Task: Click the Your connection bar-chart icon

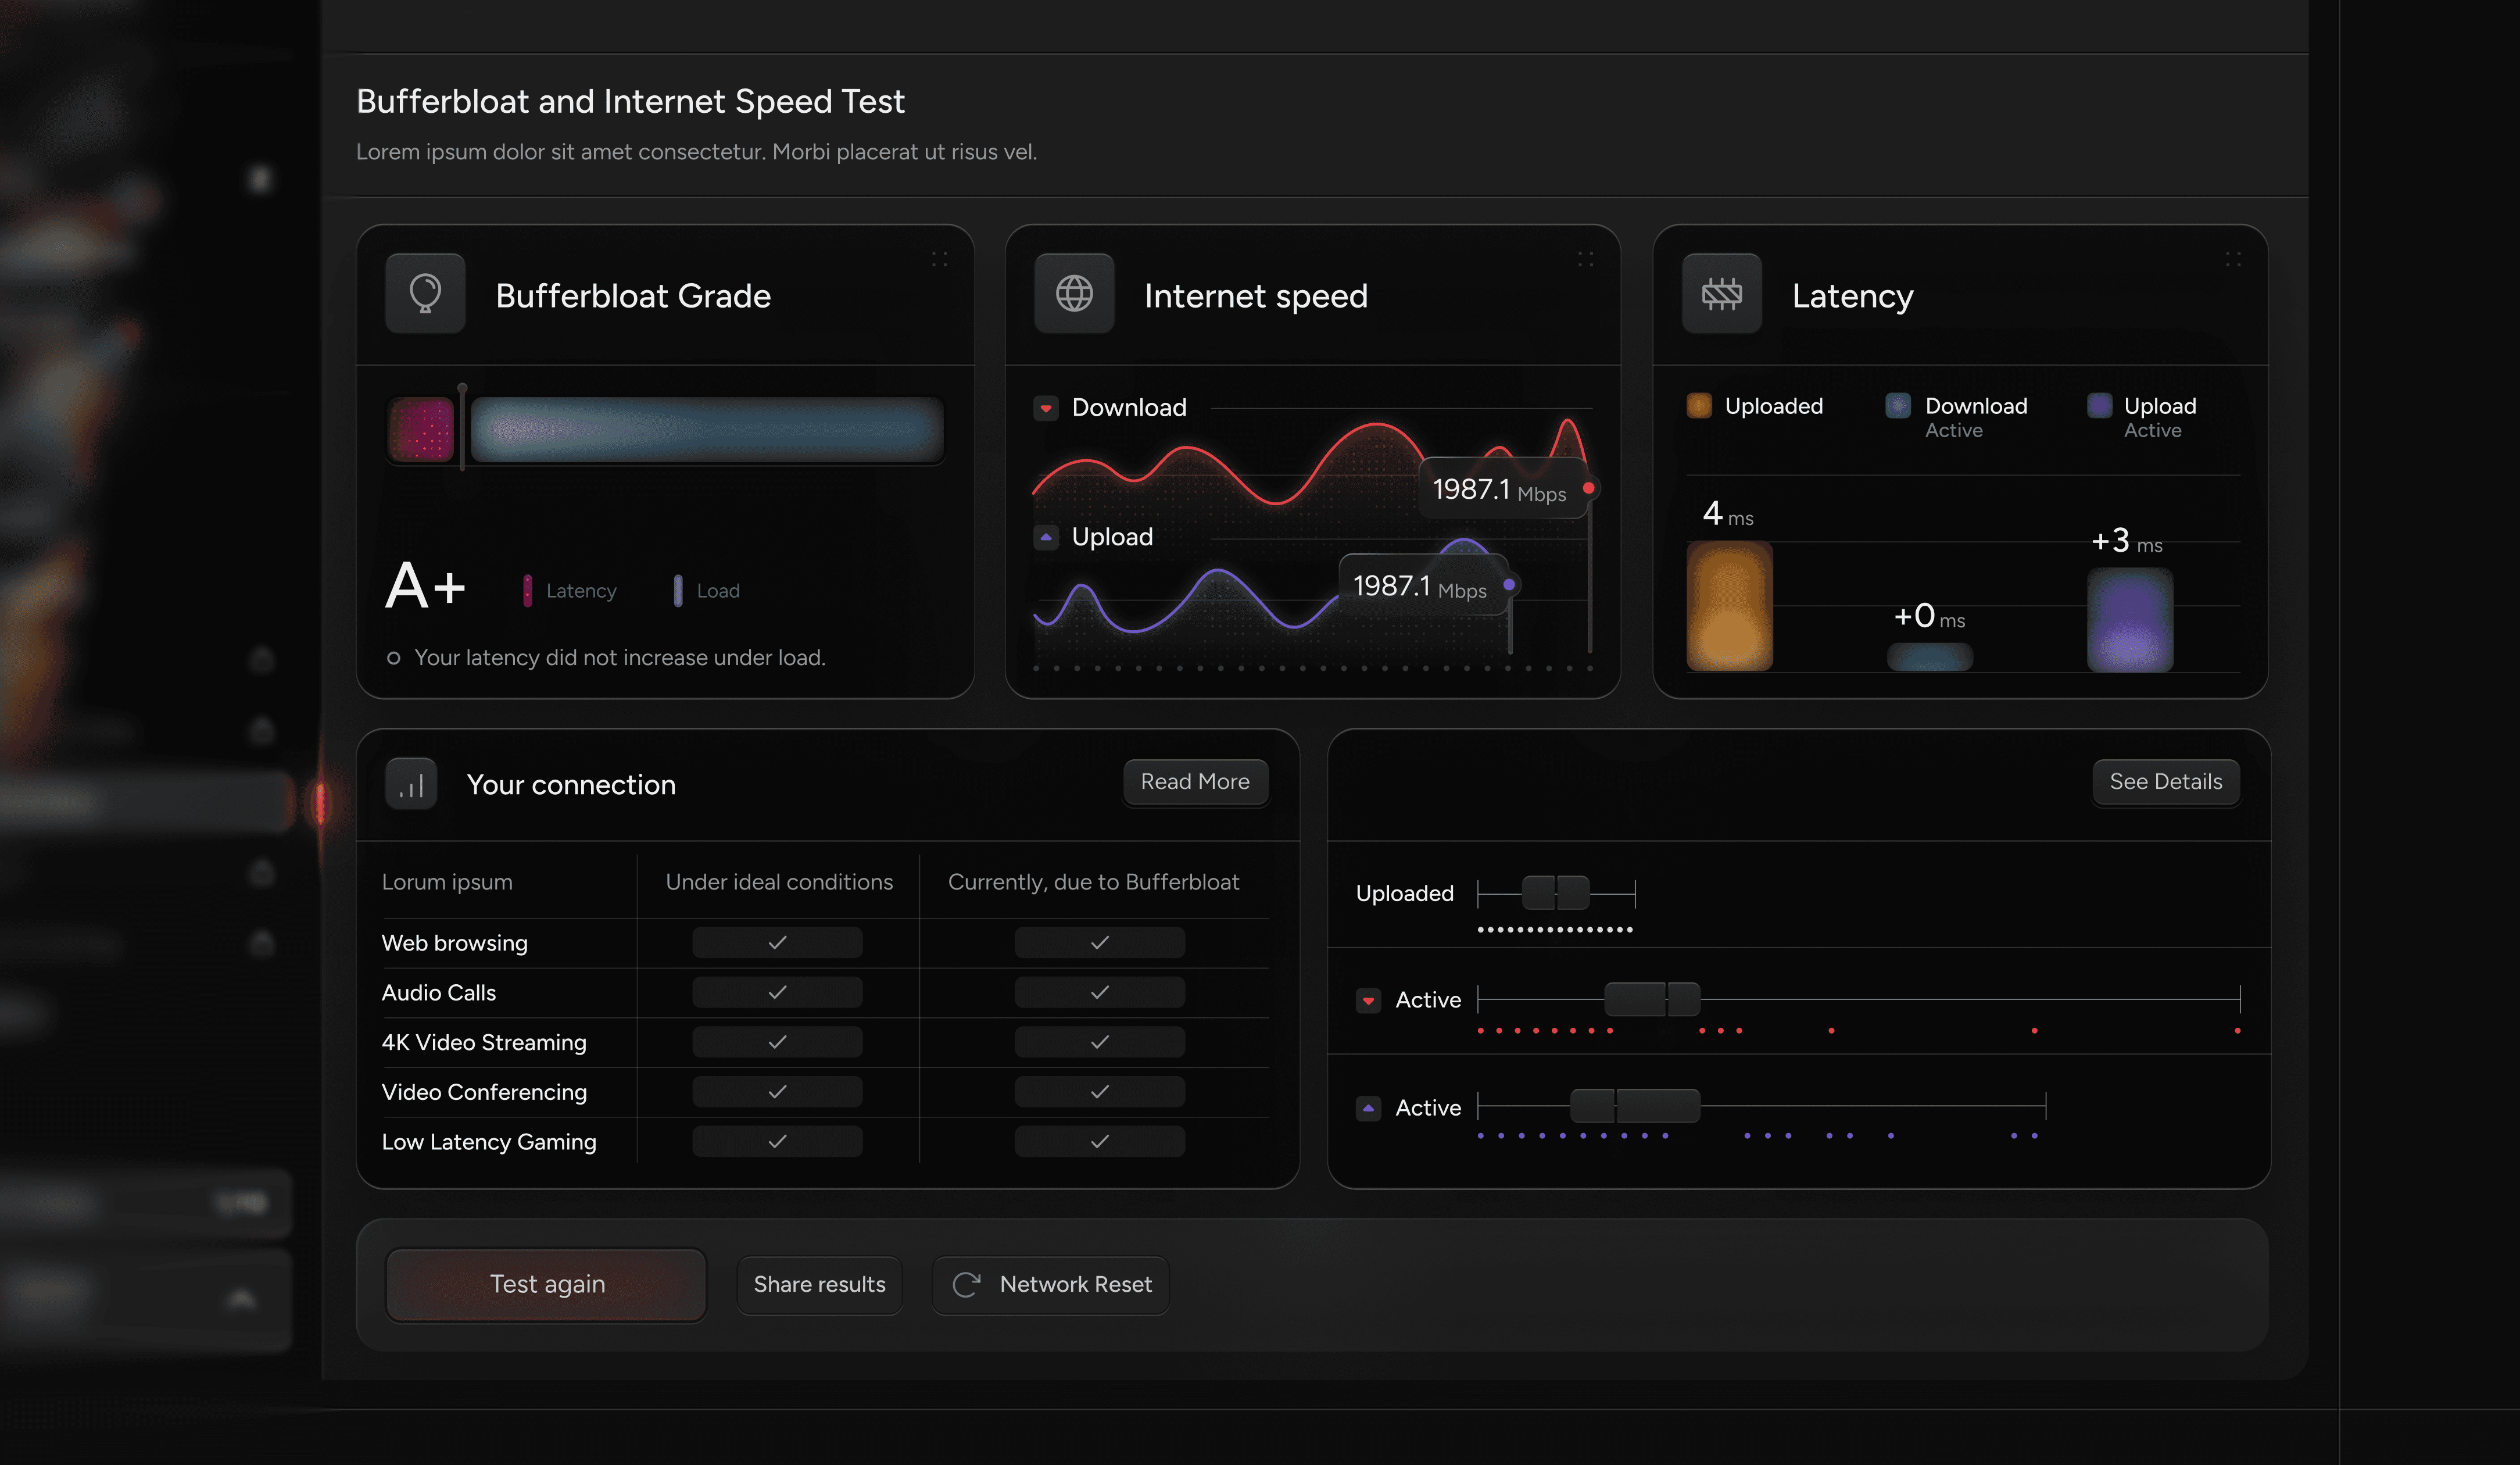Action: click(x=411, y=785)
